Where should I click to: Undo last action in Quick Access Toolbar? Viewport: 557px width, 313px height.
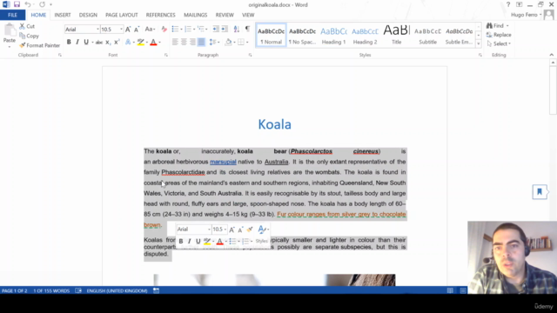[x=27, y=4]
